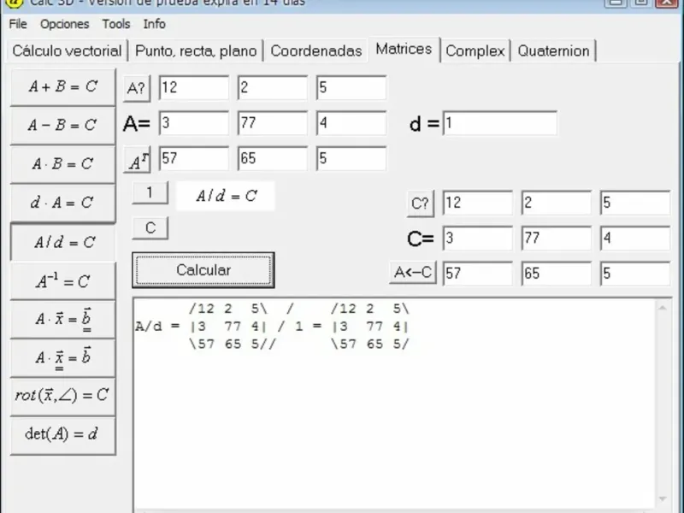Image resolution: width=684 pixels, height=513 pixels.
Task: Click the results output scroll down arrow
Action: pyautogui.click(x=662, y=499)
